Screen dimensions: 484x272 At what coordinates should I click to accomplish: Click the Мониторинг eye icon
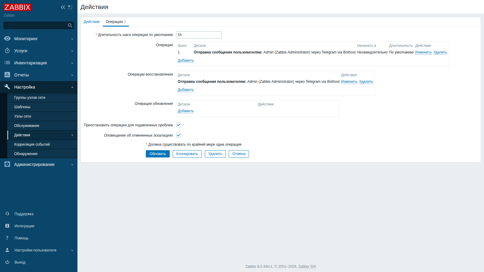point(7,39)
